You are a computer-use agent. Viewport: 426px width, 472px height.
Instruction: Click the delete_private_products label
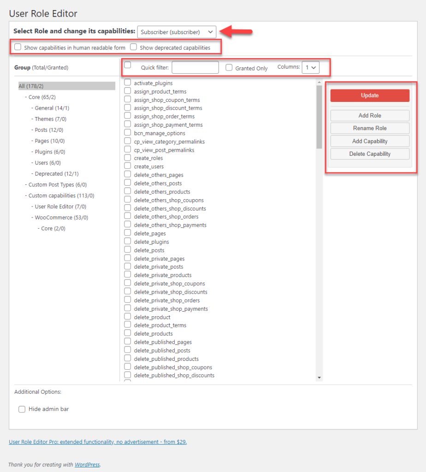click(x=163, y=275)
